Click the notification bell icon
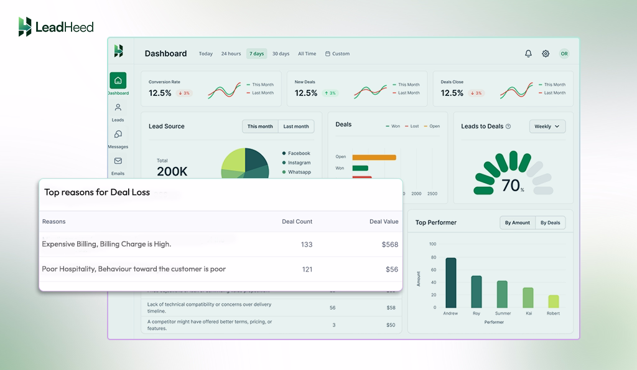This screenshot has height=370, width=637. (528, 54)
